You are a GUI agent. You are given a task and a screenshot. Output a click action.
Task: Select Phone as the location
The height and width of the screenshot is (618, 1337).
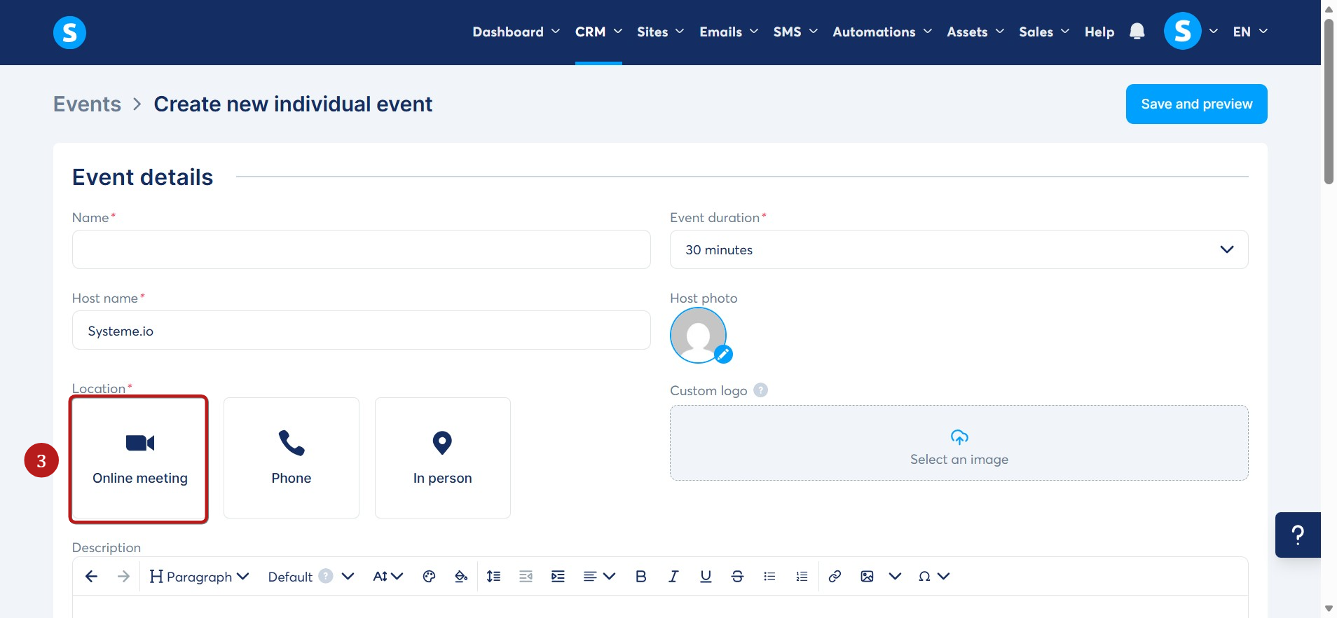(x=292, y=458)
